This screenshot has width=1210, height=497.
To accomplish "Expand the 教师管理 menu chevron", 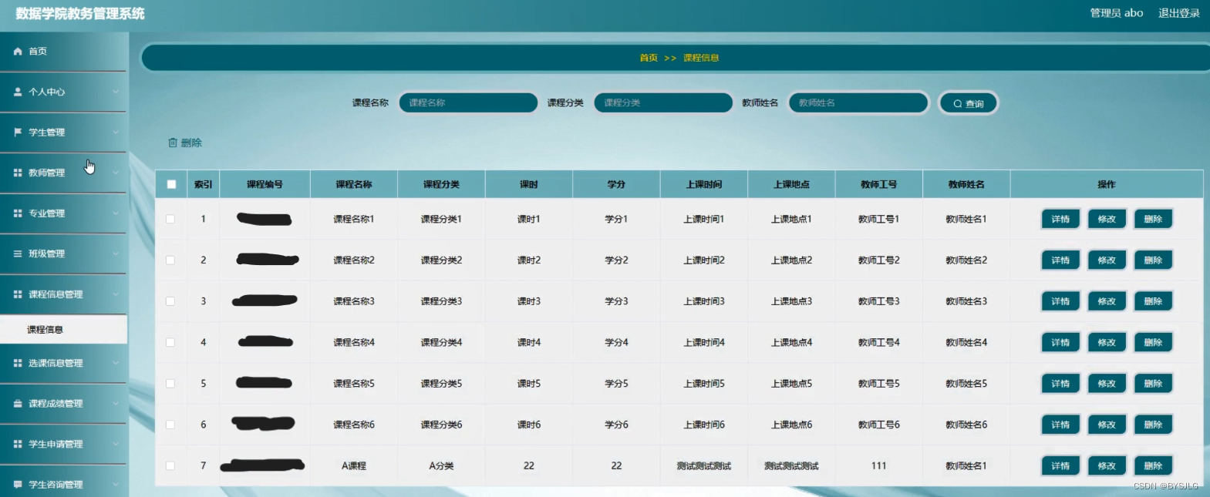I will [x=116, y=173].
